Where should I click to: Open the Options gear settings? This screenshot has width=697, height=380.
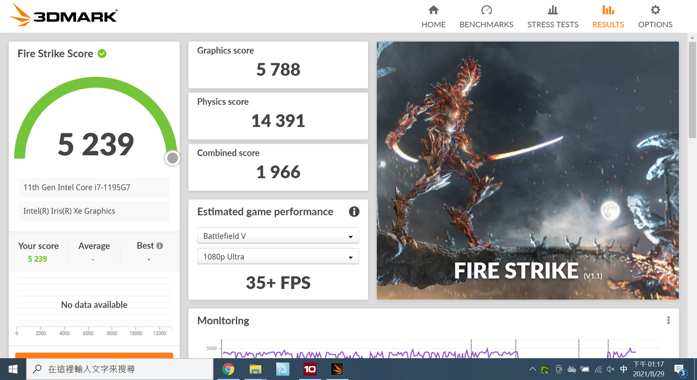[655, 17]
